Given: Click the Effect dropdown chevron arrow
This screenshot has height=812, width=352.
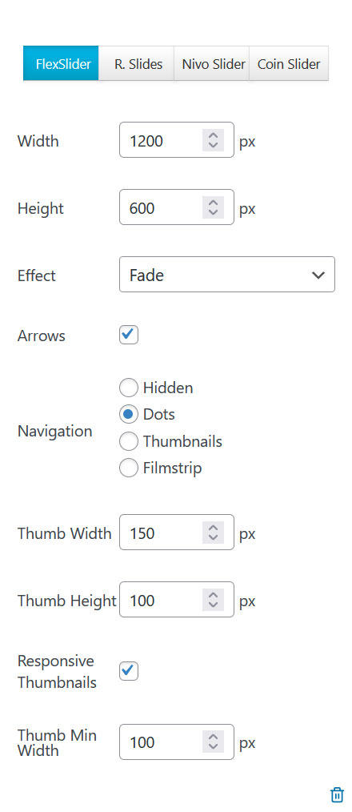Looking at the screenshot, I should click(318, 275).
